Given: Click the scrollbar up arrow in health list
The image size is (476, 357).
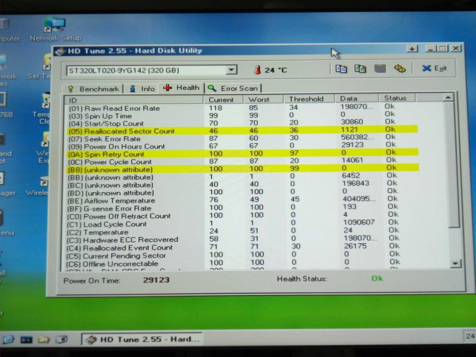Looking at the screenshot, I should click(448, 97).
